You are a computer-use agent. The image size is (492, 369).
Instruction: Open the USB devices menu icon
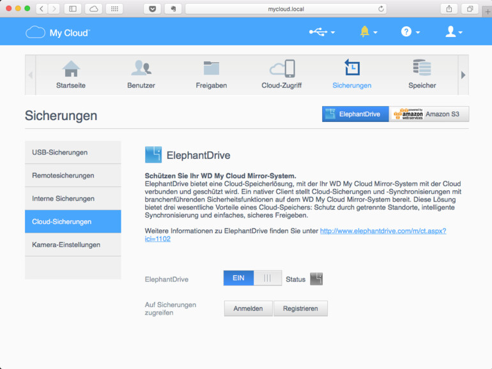318,32
